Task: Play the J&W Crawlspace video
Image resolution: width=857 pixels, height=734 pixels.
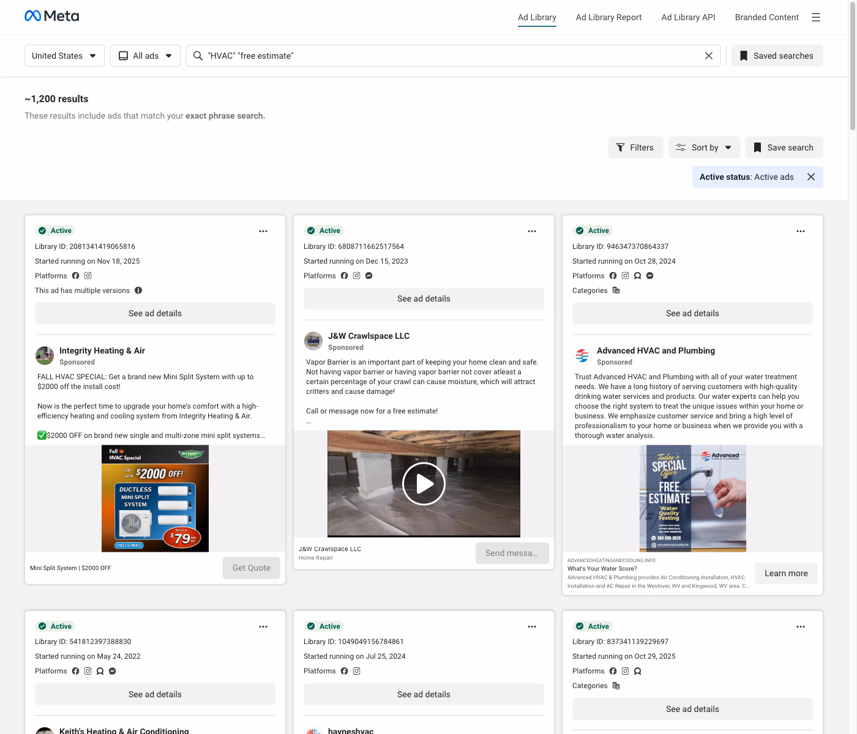Action: coord(424,484)
